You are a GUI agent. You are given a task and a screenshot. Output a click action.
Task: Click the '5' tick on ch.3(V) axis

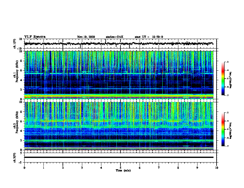pyautogui.click(x=21, y=153)
